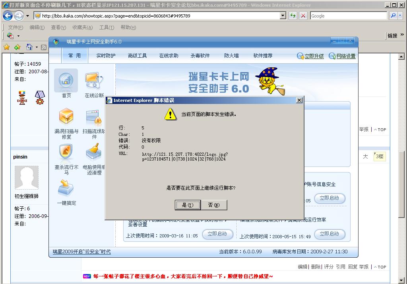This screenshot has width=407, height=284.
Task: Click the Google search box
Action: (x=348, y=16)
